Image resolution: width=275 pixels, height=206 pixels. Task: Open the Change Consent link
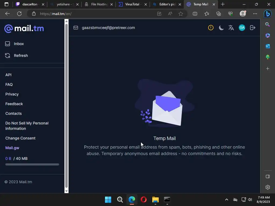point(20,138)
